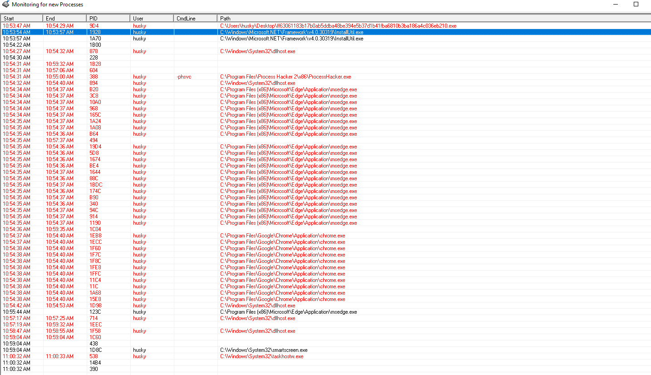The width and height of the screenshot is (651, 375).
Task: Maximize the Monitoring for new Processes window
Action: 636,4
